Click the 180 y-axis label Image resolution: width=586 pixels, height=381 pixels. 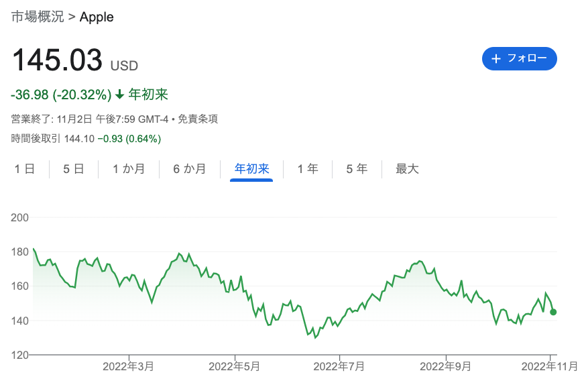(x=20, y=252)
